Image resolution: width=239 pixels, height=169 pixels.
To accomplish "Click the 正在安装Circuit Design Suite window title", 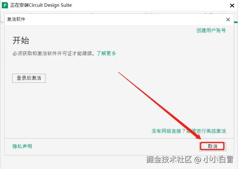I will [41, 5].
